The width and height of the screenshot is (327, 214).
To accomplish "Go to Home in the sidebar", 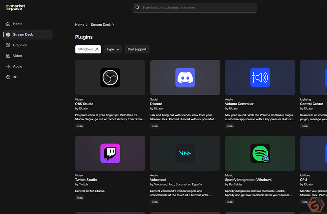I will (x=18, y=24).
